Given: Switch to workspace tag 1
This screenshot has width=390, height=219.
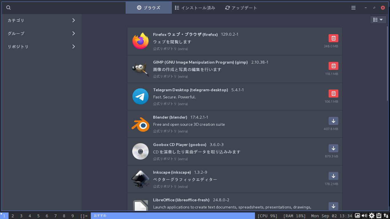Looking at the screenshot, I should coord(4,216).
